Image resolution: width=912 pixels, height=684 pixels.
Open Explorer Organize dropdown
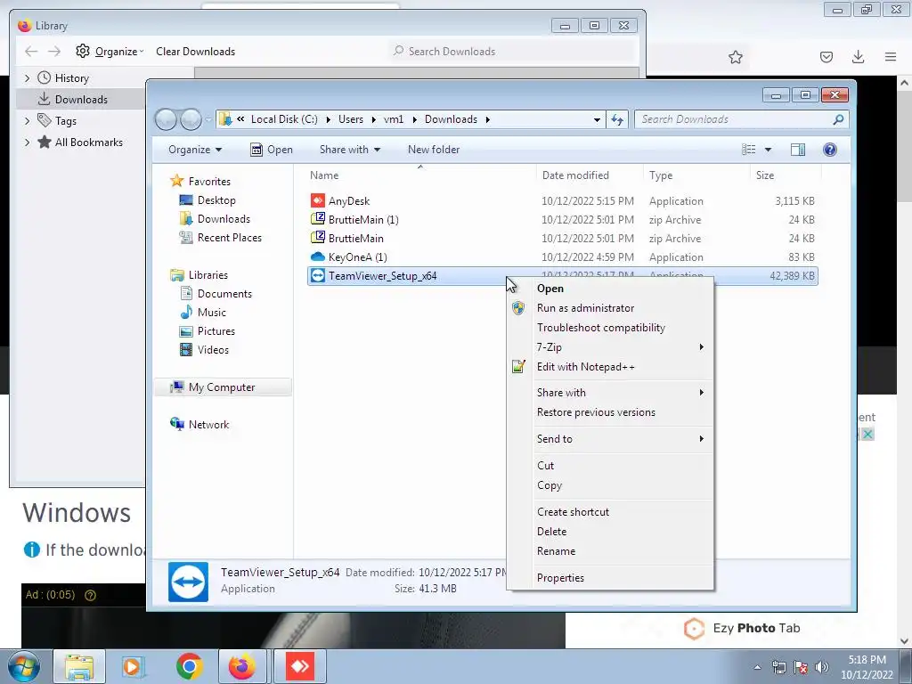(x=195, y=150)
